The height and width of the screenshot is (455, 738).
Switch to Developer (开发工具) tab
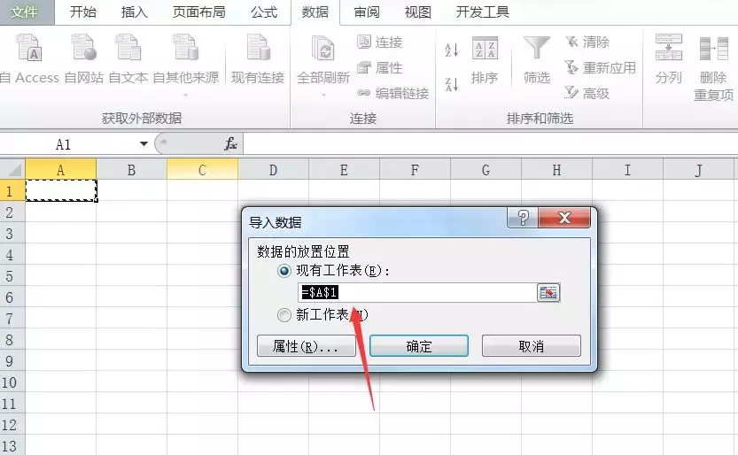click(483, 12)
